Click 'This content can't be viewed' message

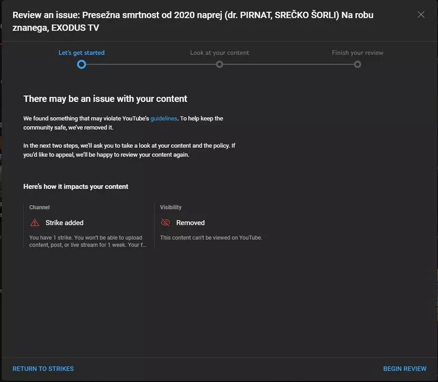coord(211,238)
